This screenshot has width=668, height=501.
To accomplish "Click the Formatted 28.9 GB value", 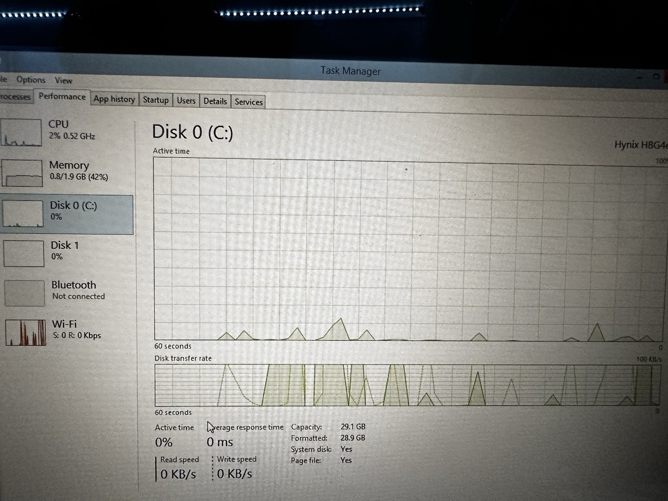I will click(353, 438).
